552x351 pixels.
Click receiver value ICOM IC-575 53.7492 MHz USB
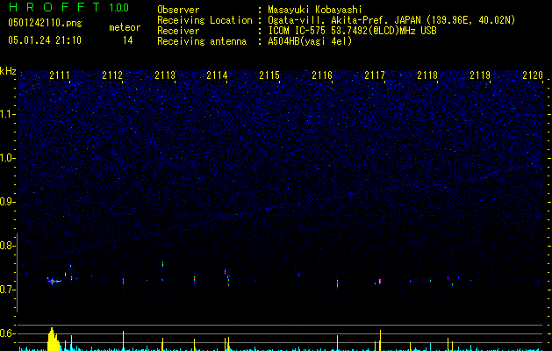tap(352, 31)
